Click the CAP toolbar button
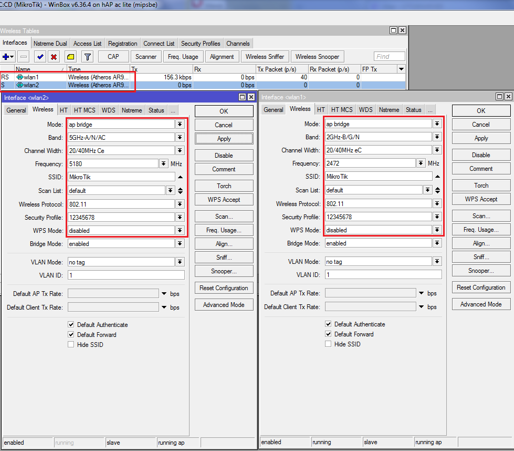Viewport: 514px width, 451px height. point(113,57)
